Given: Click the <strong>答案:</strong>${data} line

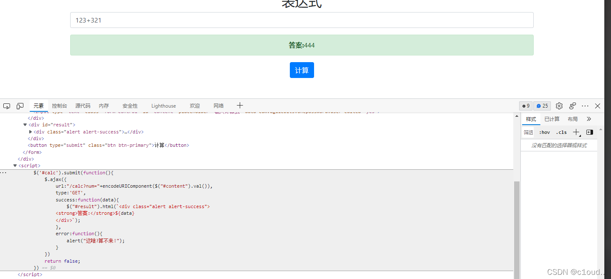Looking at the screenshot, I should [x=95, y=213].
